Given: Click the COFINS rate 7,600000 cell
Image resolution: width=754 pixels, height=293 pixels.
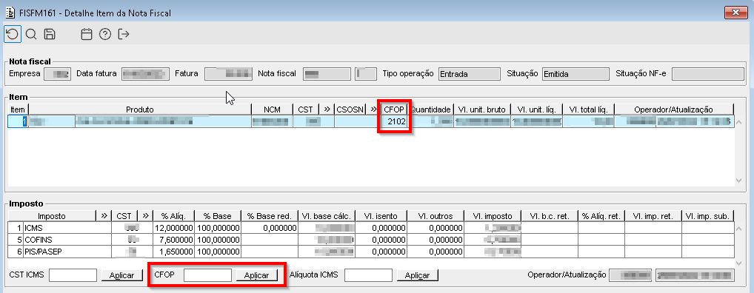Looking at the screenshot, I should 173,239.
